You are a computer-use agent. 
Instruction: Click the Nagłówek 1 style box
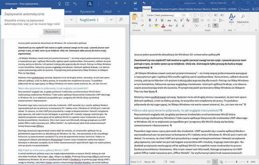(91, 20)
